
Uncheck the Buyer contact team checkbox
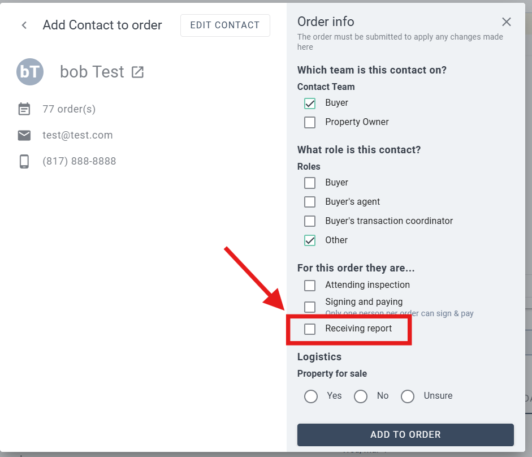click(x=310, y=104)
